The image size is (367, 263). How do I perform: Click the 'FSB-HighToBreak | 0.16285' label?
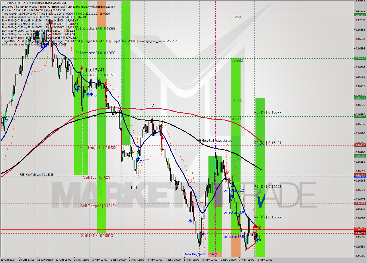[x=36, y=174]
